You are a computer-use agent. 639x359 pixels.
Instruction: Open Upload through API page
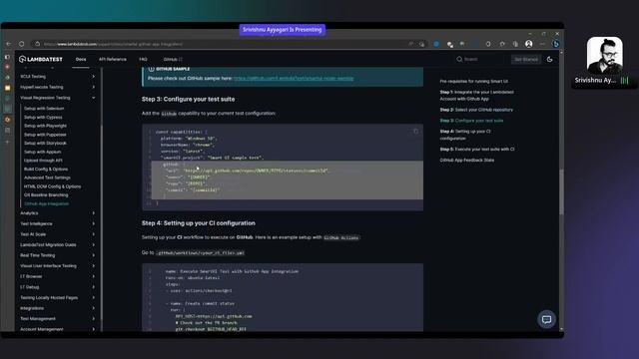point(43,161)
